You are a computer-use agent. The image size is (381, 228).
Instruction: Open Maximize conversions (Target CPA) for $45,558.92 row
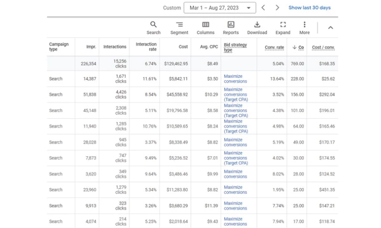[235, 95]
